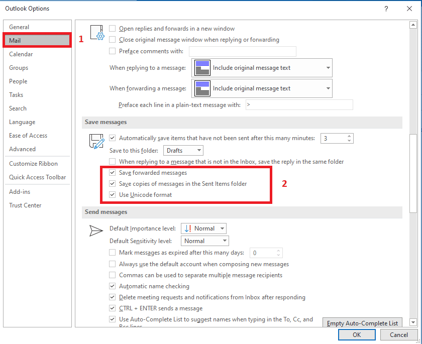Switch to the Tasks category

tap(37, 95)
